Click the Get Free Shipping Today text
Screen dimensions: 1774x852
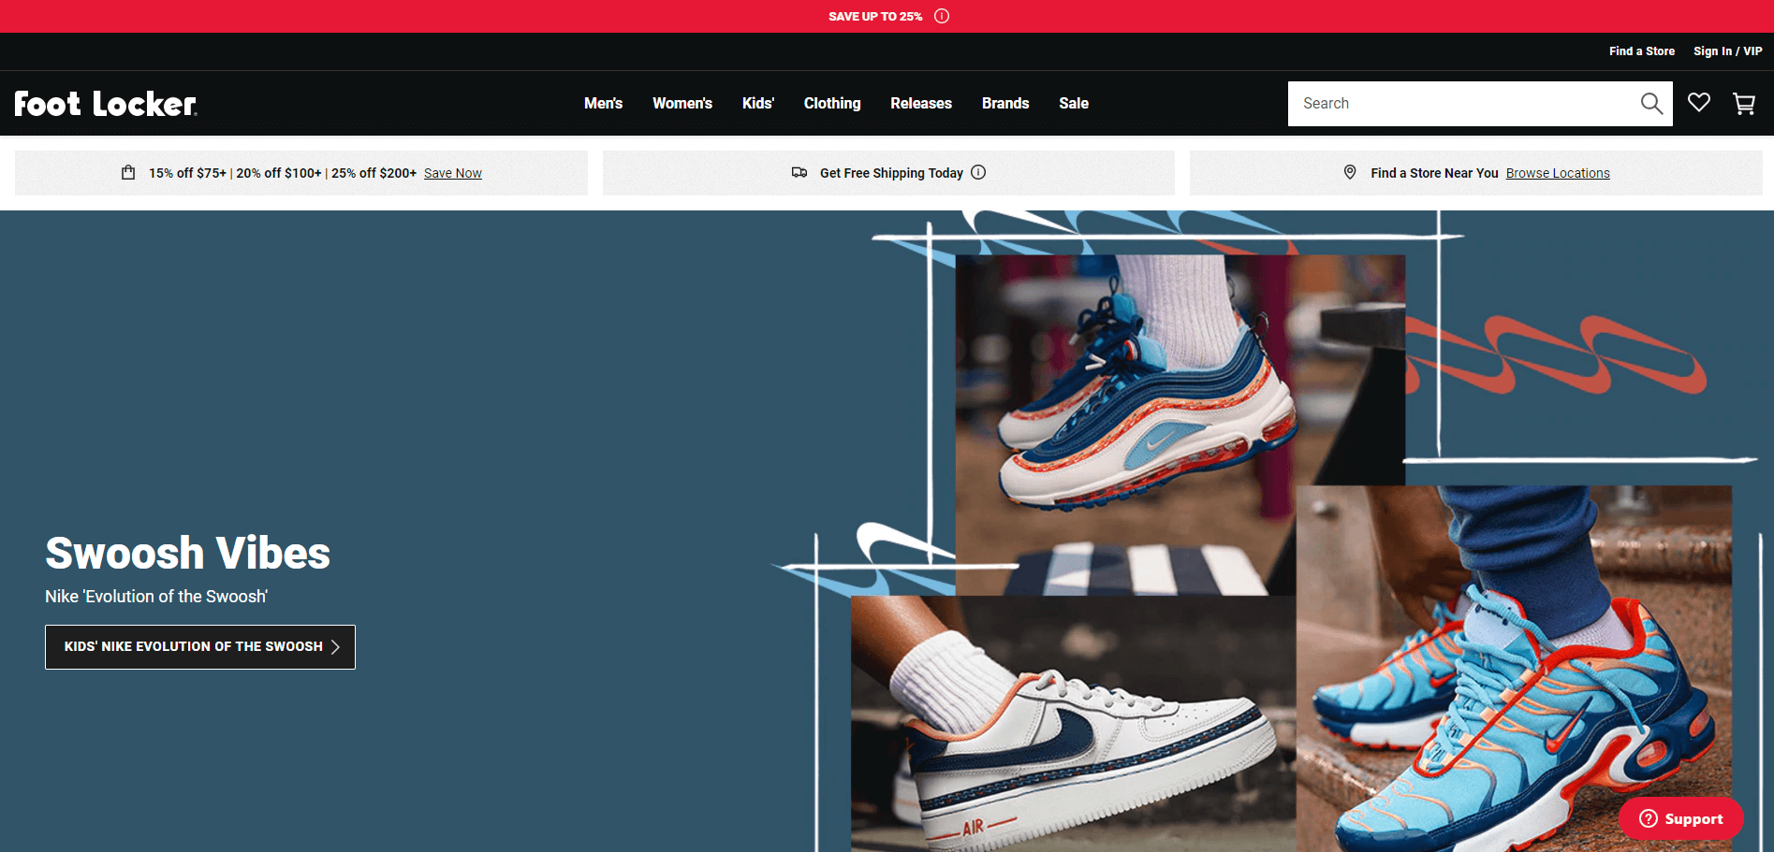(891, 173)
